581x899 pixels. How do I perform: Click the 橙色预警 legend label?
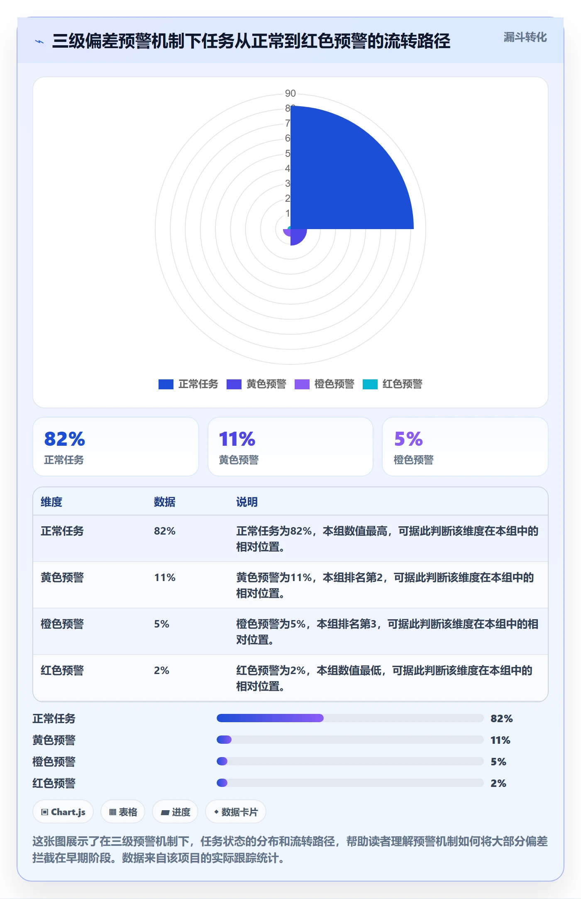334,384
